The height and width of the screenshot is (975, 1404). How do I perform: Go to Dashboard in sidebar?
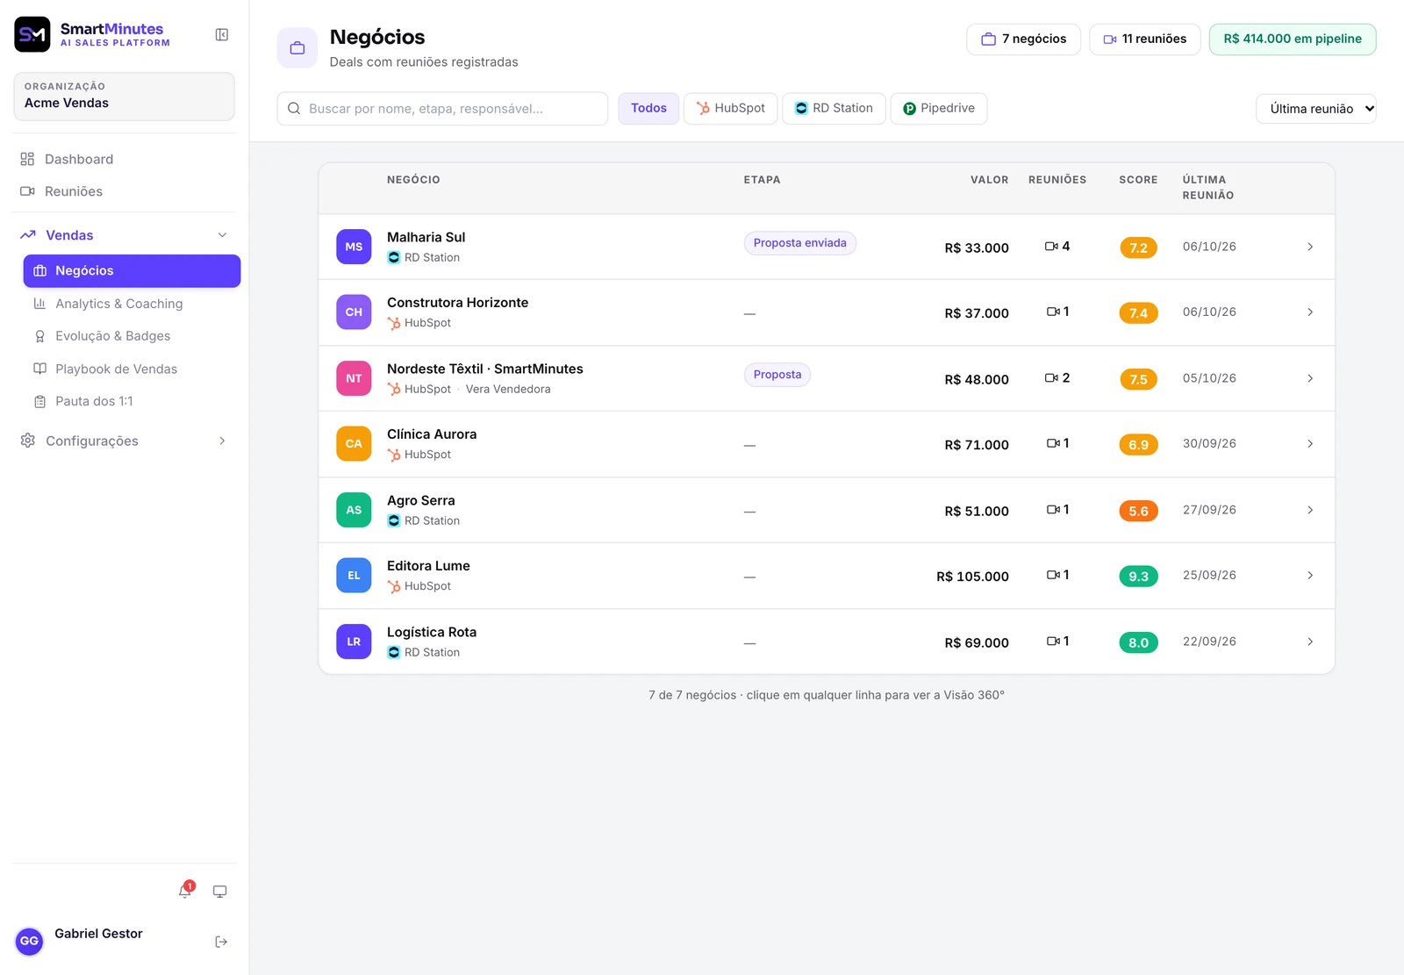click(125, 159)
